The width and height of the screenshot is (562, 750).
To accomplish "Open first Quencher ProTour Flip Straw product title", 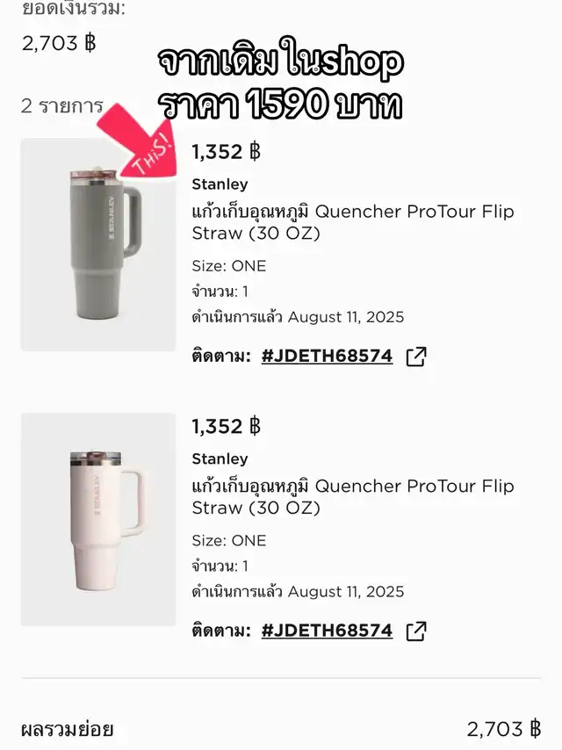I will (x=353, y=222).
